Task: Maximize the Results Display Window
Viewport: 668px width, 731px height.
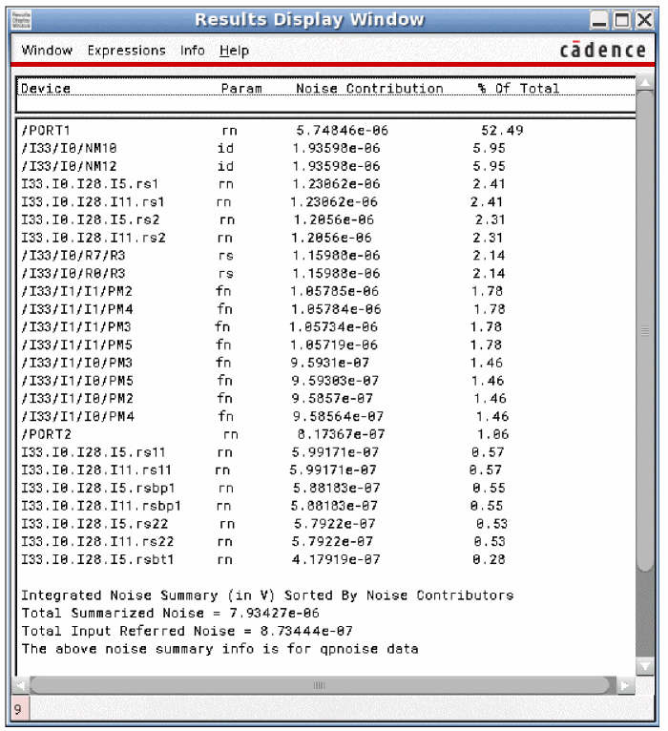Action: click(622, 20)
